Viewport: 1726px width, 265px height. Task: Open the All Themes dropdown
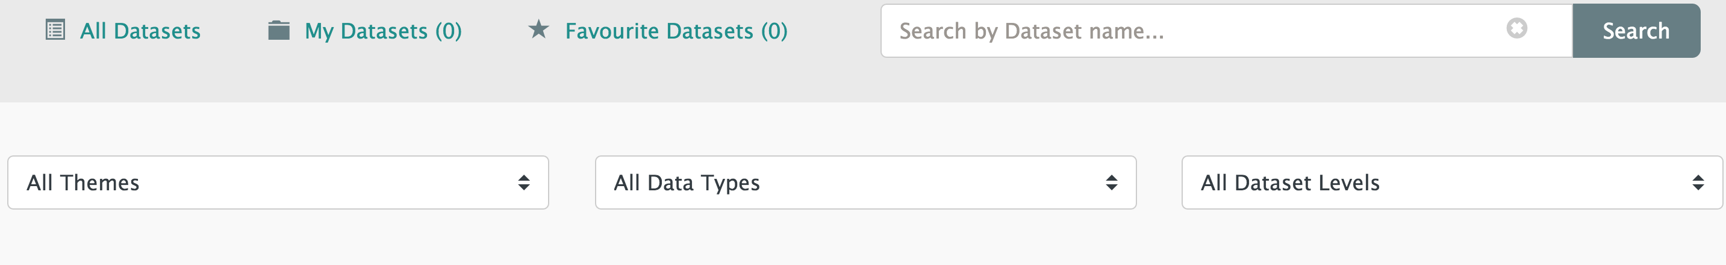[x=278, y=182]
